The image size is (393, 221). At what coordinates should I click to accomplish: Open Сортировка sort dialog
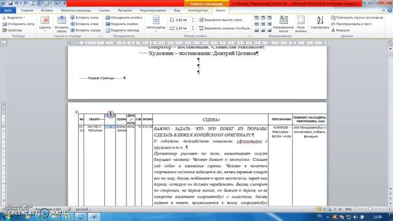click(319, 23)
